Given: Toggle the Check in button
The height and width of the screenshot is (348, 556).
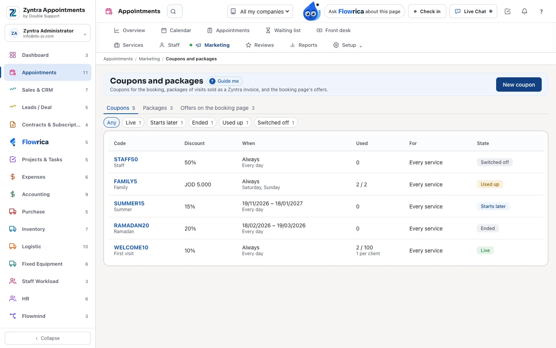Looking at the screenshot, I should pyautogui.click(x=427, y=12).
